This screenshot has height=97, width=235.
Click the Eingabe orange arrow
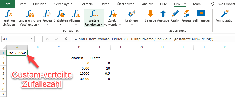point(150,13)
